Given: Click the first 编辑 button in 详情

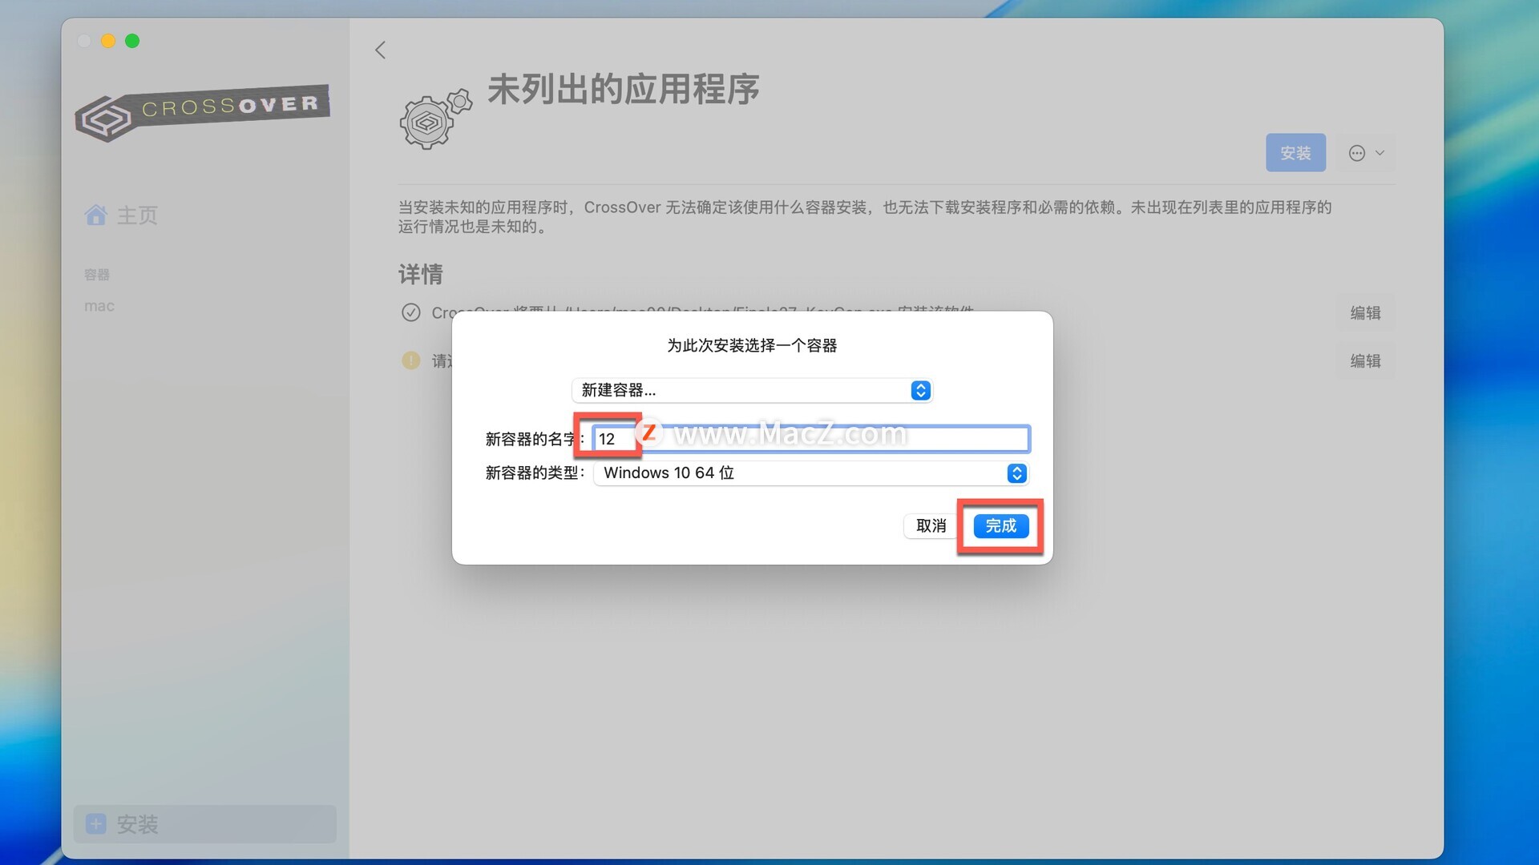Looking at the screenshot, I should tap(1365, 313).
